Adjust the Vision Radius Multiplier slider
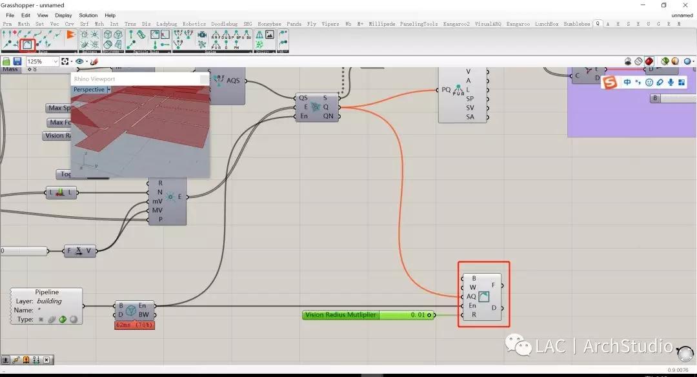This screenshot has width=697, height=377. tap(369, 315)
